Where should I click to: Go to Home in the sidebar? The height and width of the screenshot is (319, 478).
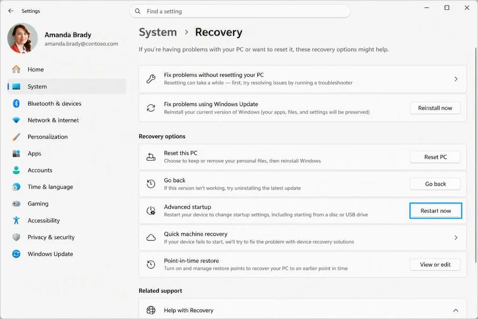click(x=67, y=70)
